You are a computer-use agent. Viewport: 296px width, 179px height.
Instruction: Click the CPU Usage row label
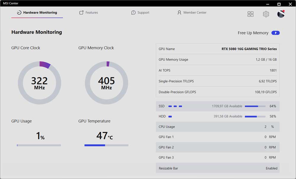click(167, 127)
